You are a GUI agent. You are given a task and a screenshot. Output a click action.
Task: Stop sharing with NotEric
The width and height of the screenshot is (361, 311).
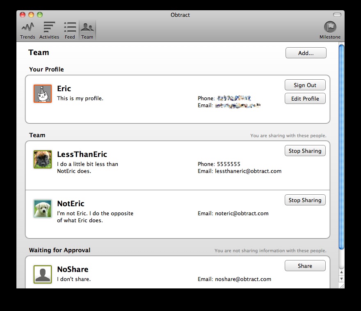point(305,200)
